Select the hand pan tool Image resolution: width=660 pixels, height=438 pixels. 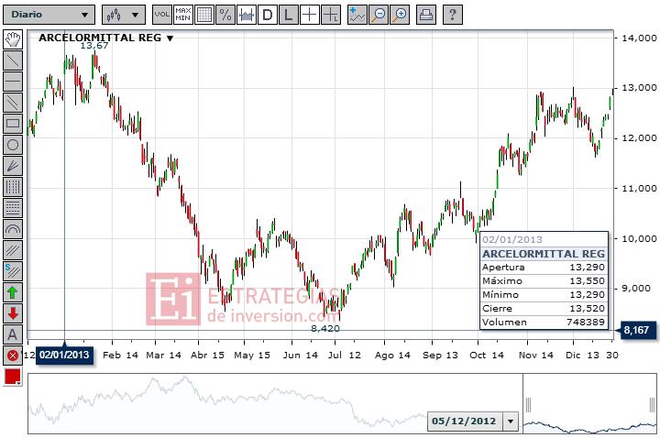[x=13, y=39]
